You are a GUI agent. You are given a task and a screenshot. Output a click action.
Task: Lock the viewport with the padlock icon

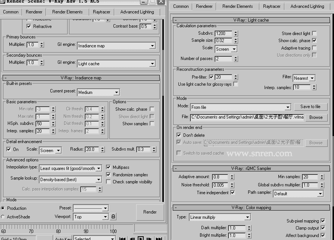(113, 217)
